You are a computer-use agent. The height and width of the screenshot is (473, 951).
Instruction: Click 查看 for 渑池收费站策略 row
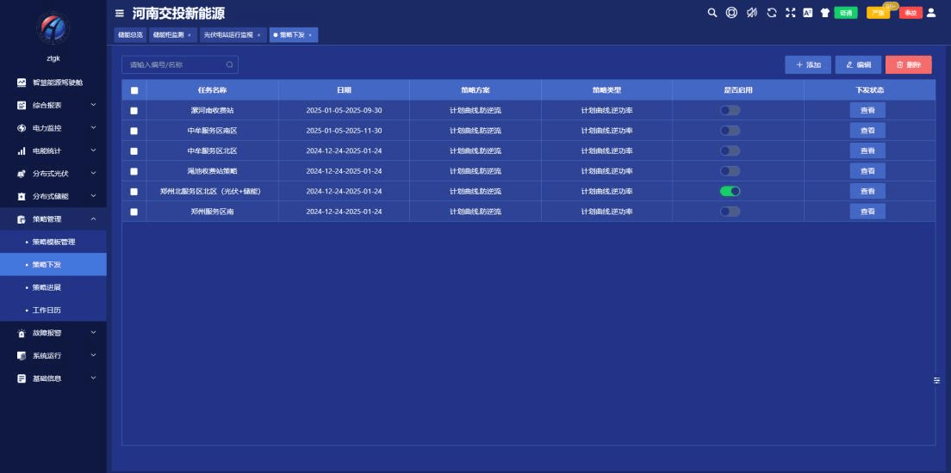867,171
